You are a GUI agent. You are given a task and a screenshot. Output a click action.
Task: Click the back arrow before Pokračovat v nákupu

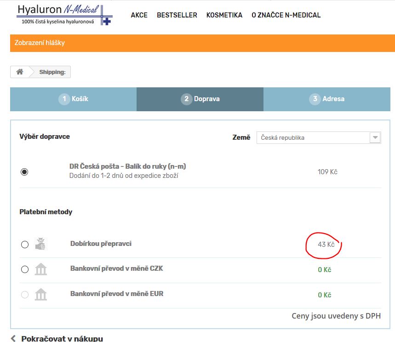point(13,338)
